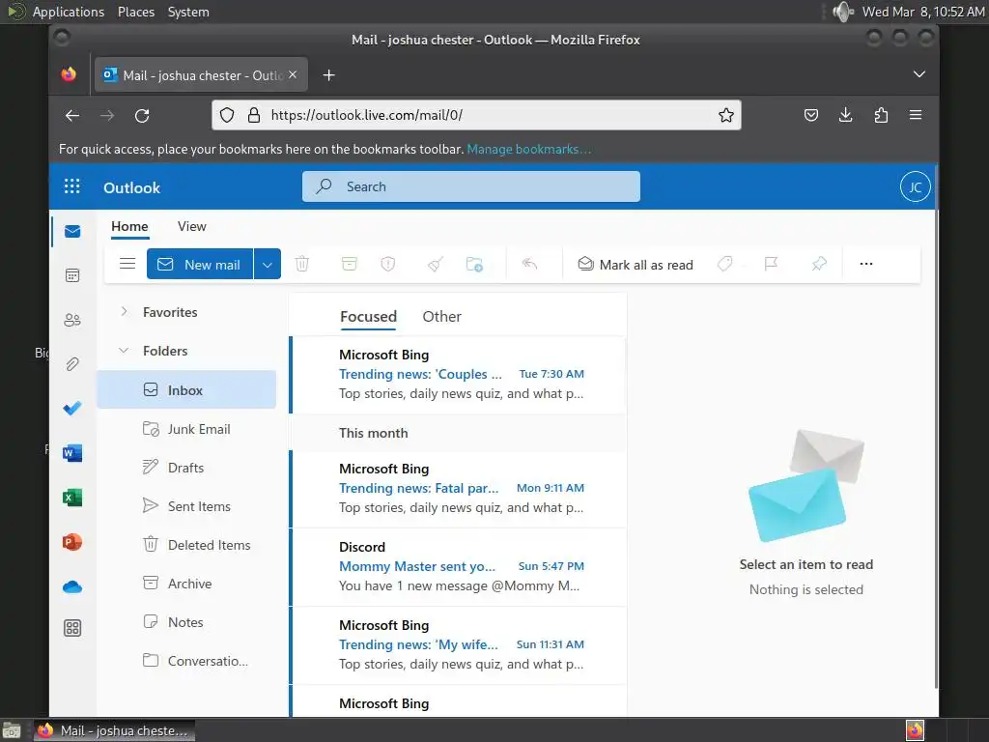Click the Report shield icon in toolbar

pyautogui.click(x=388, y=264)
